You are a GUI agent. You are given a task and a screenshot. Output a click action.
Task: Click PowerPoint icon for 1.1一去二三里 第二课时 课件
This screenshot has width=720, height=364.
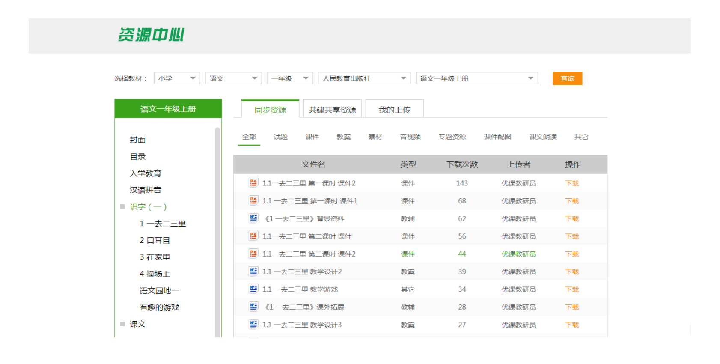(253, 236)
